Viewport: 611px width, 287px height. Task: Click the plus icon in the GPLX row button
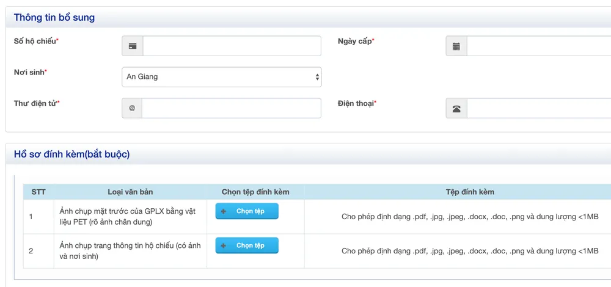(224, 211)
